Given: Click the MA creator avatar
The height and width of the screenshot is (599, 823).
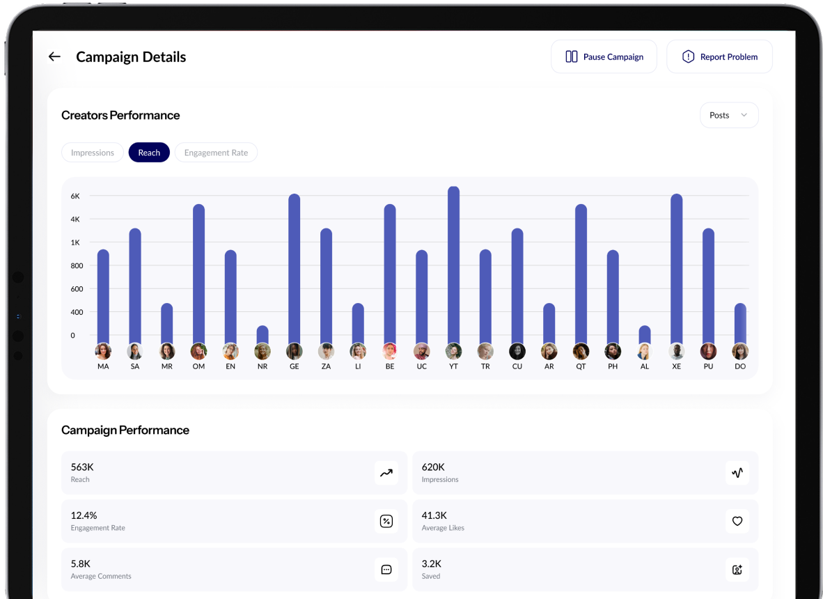Looking at the screenshot, I should click(103, 351).
